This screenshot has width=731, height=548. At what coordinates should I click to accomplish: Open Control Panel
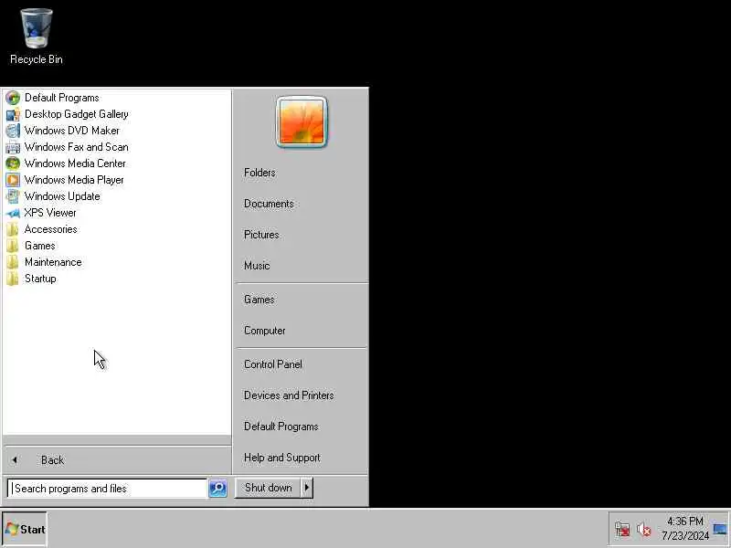[x=273, y=364]
